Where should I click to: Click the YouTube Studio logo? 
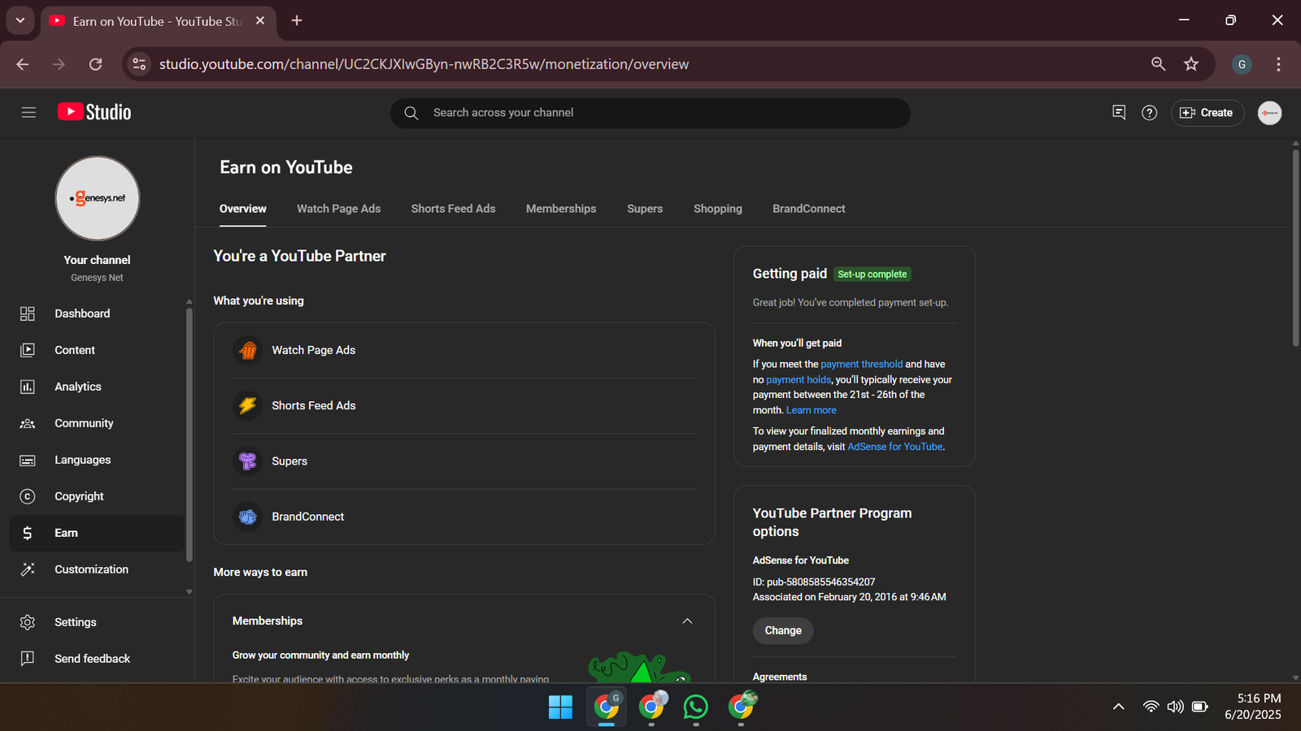[x=94, y=112]
